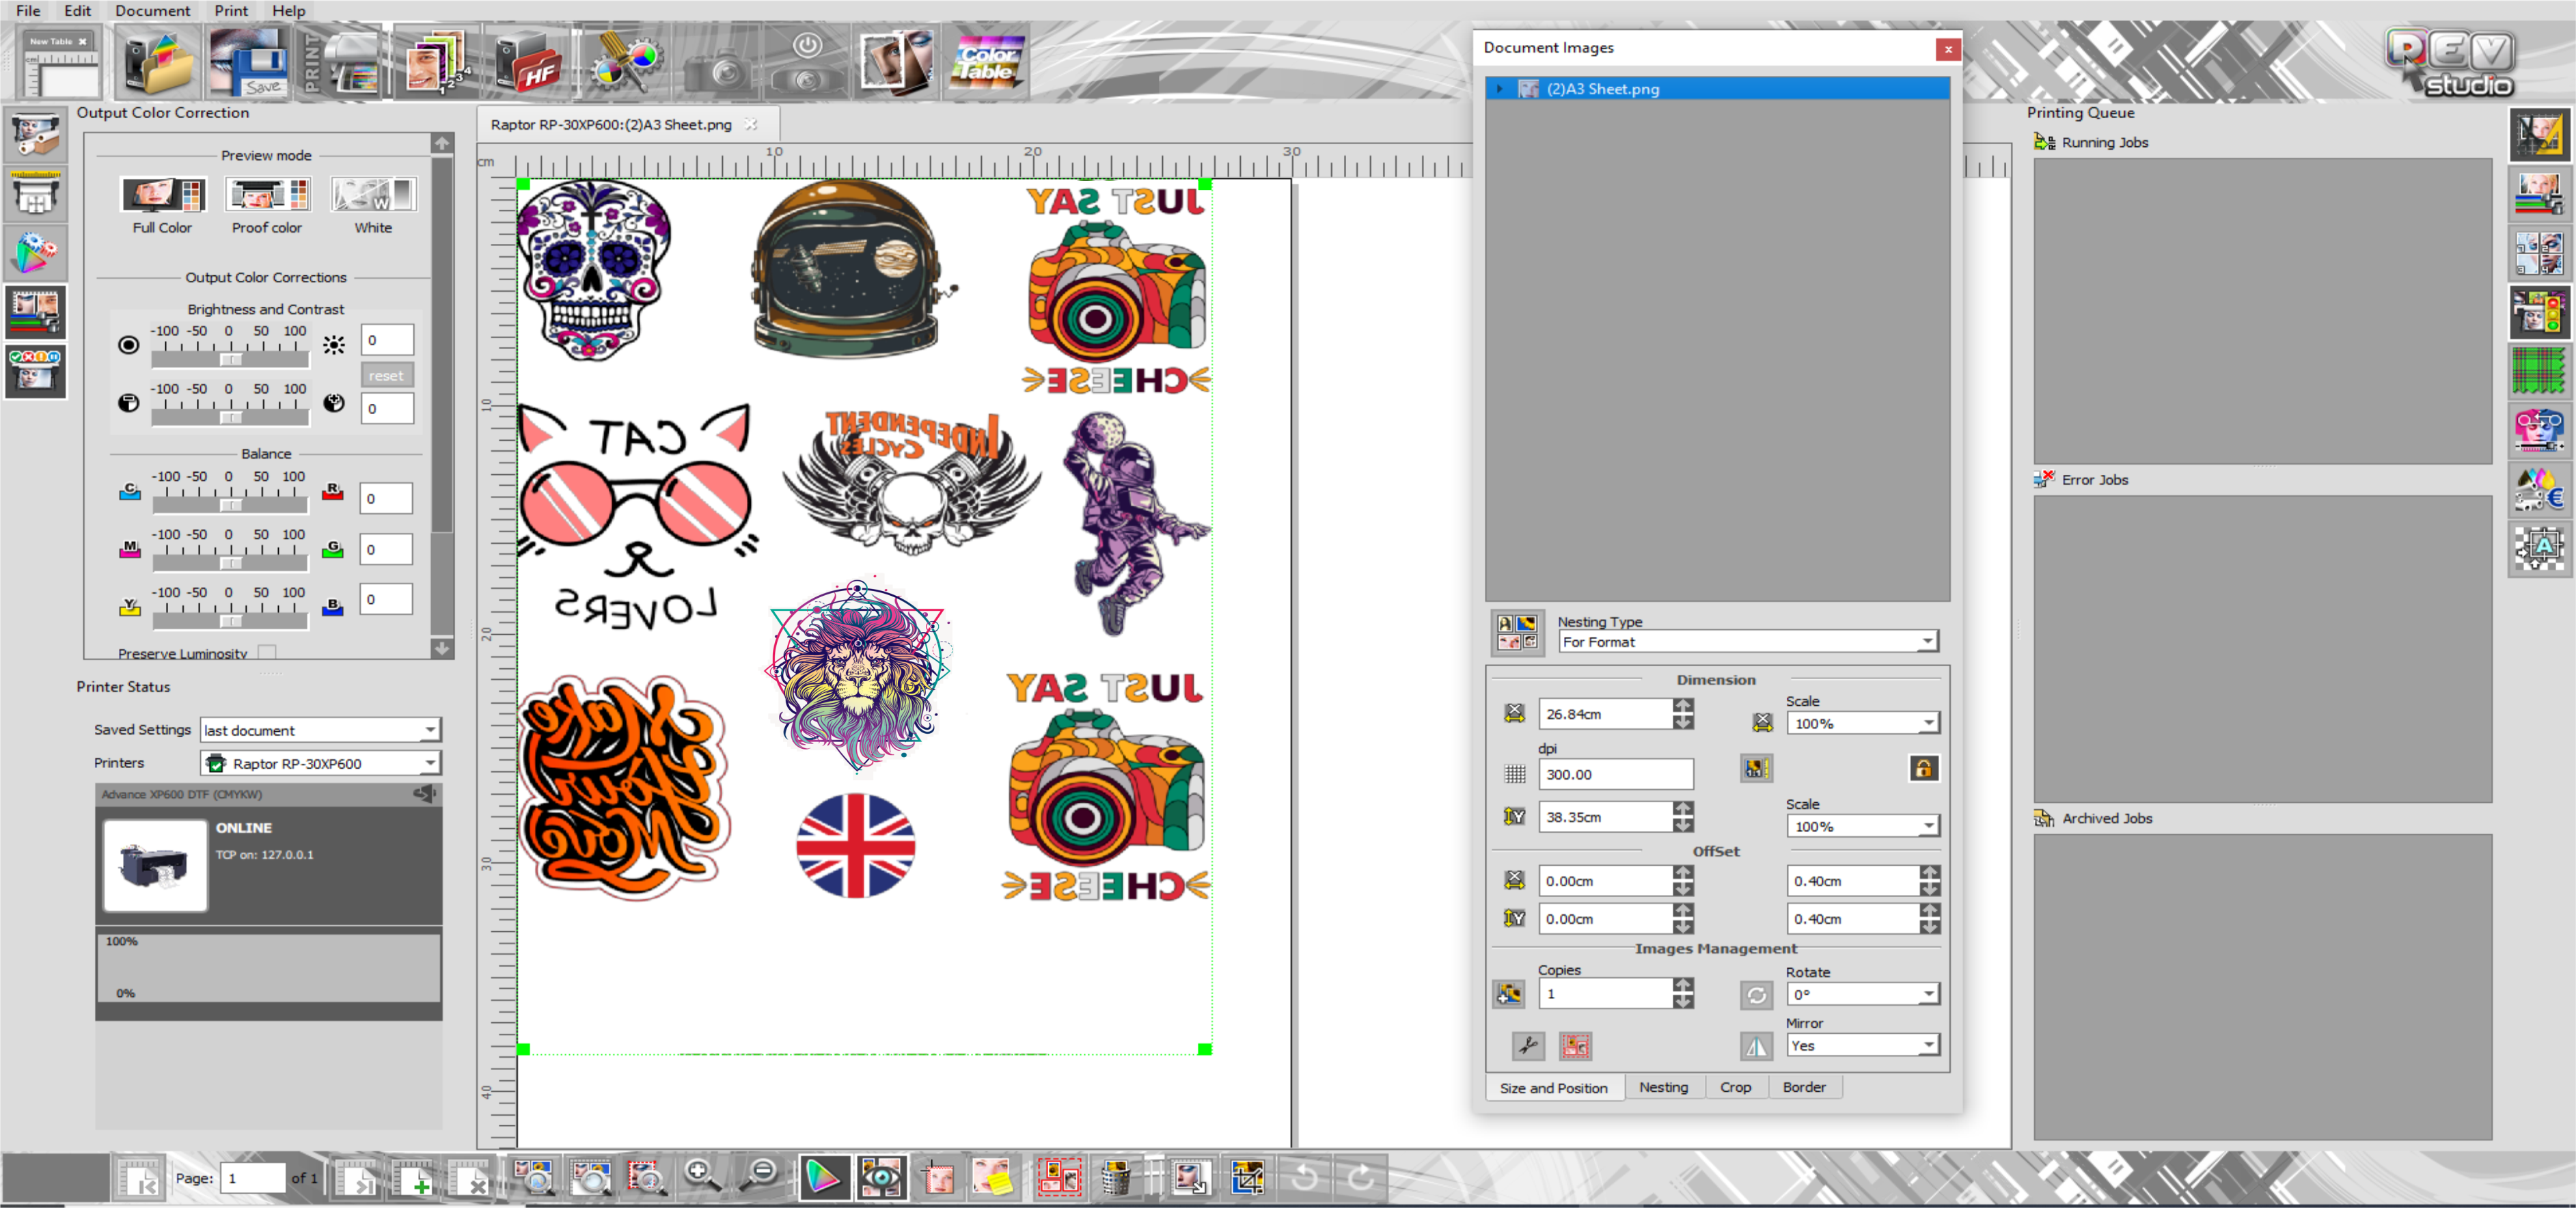Screen dimensions: 2576x1208
Task: Open the Edit menu
Action: pyautogui.click(x=77, y=10)
